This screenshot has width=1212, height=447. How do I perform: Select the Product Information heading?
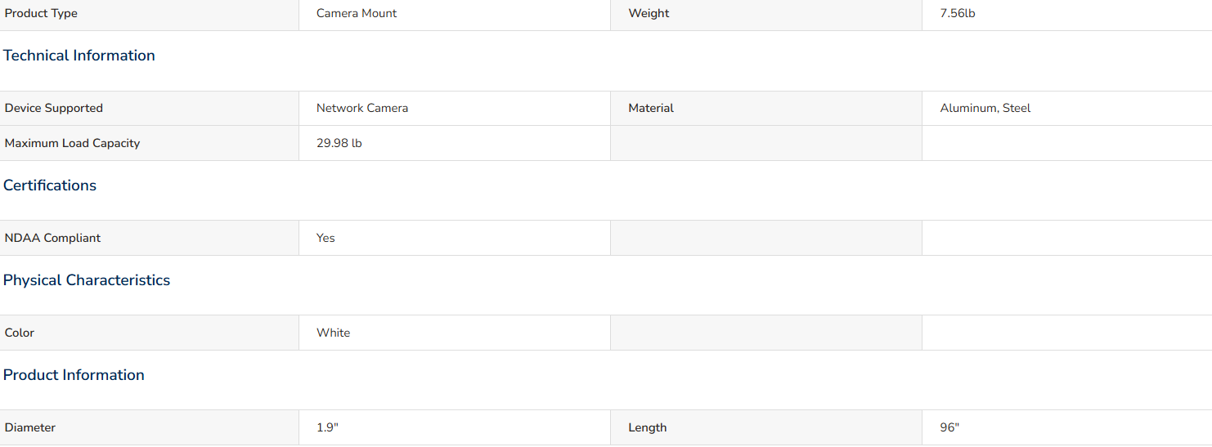[74, 375]
